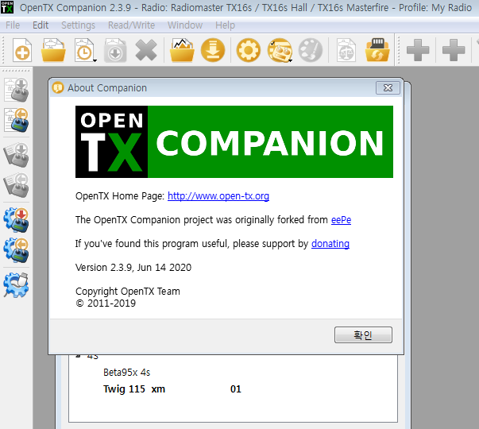Click the Copyright OpenTX Team text
The image size is (479, 429).
(x=128, y=292)
